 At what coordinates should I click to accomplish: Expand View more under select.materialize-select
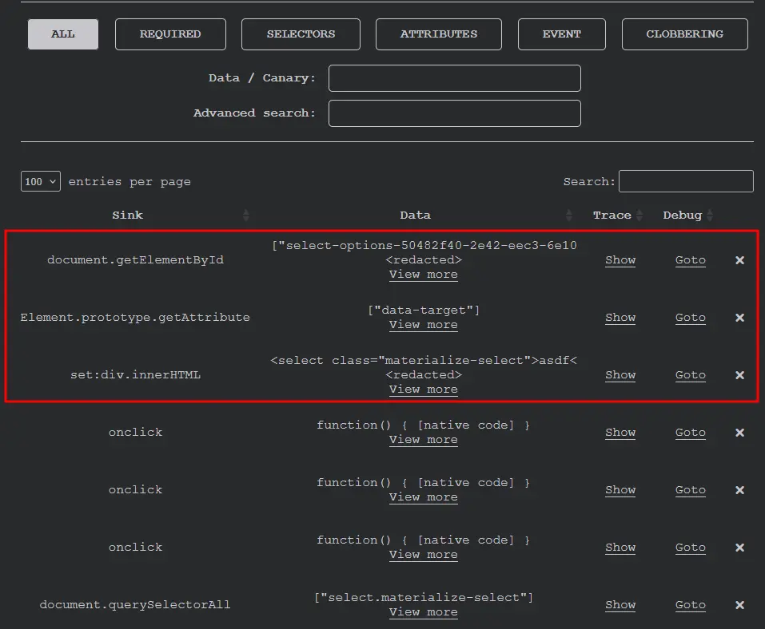[x=423, y=612]
